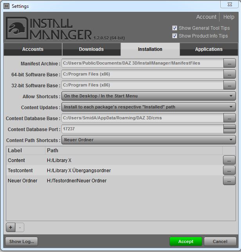Browse path for the Content row

[x=229, y=160]
